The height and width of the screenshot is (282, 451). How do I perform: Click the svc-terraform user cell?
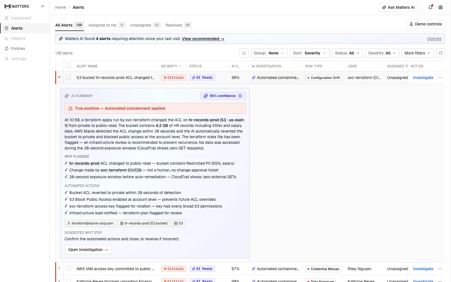[x=364, y=78]
